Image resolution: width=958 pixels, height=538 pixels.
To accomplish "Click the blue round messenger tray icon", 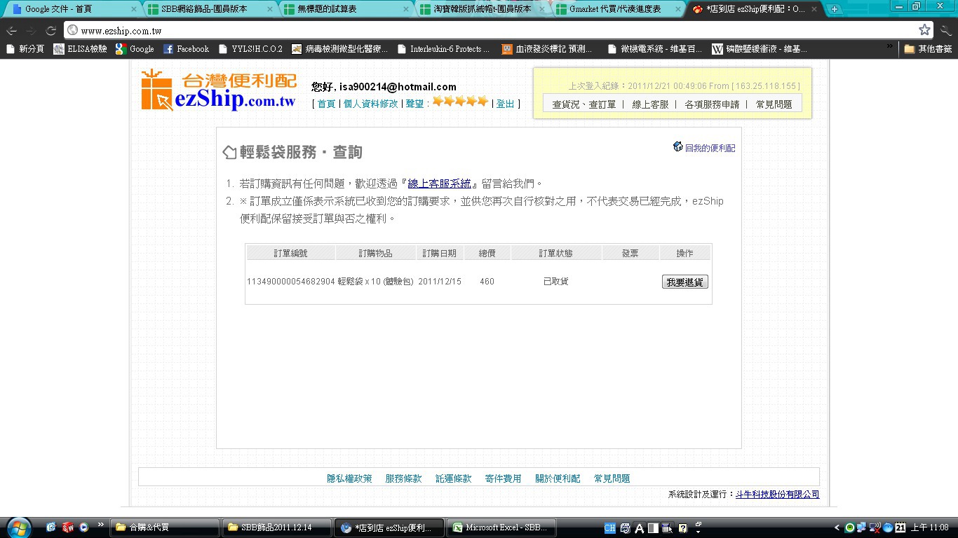I will [x=888, y=527].
